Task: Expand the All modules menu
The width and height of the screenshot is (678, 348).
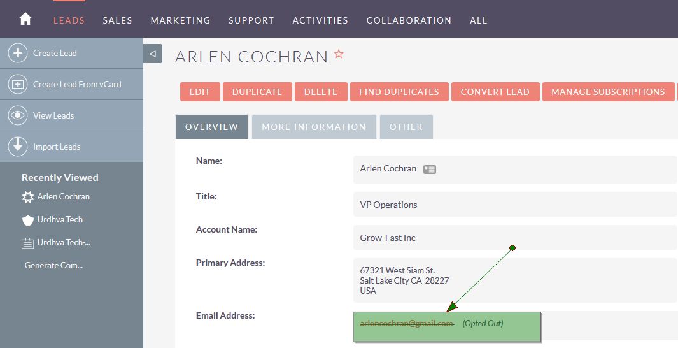Action: 479,20
